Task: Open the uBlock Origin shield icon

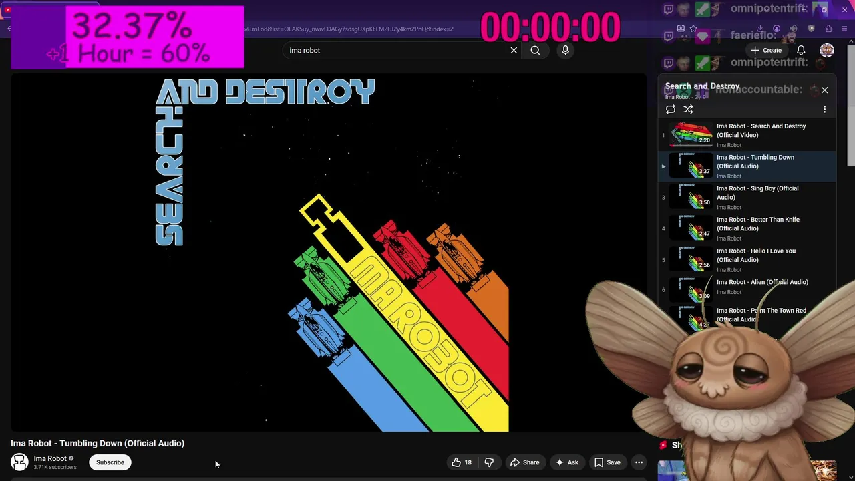Action: coord(811,29)
